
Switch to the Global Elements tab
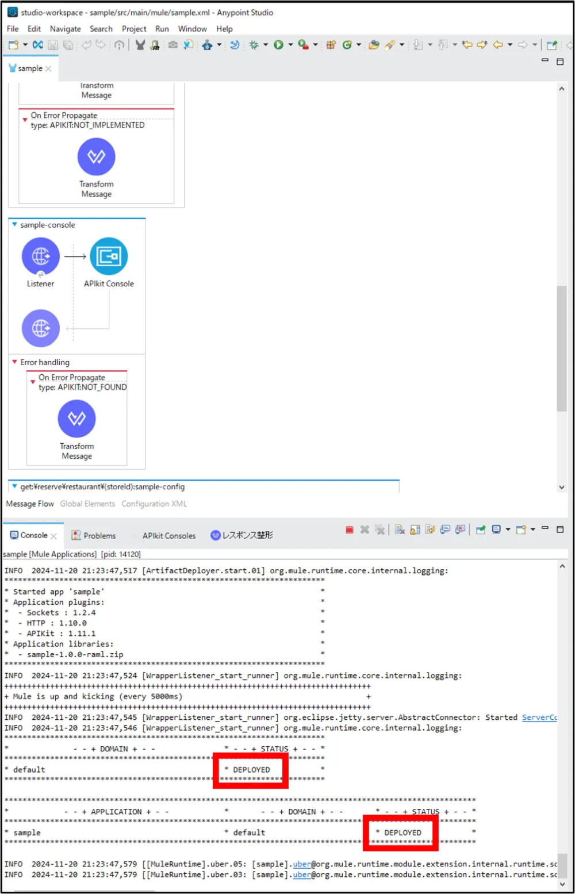(87, 504)
